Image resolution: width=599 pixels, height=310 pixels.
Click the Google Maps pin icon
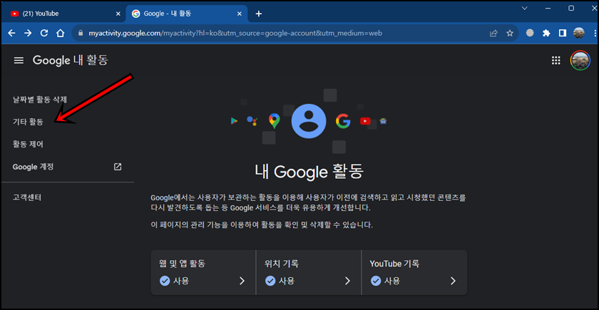275,121
